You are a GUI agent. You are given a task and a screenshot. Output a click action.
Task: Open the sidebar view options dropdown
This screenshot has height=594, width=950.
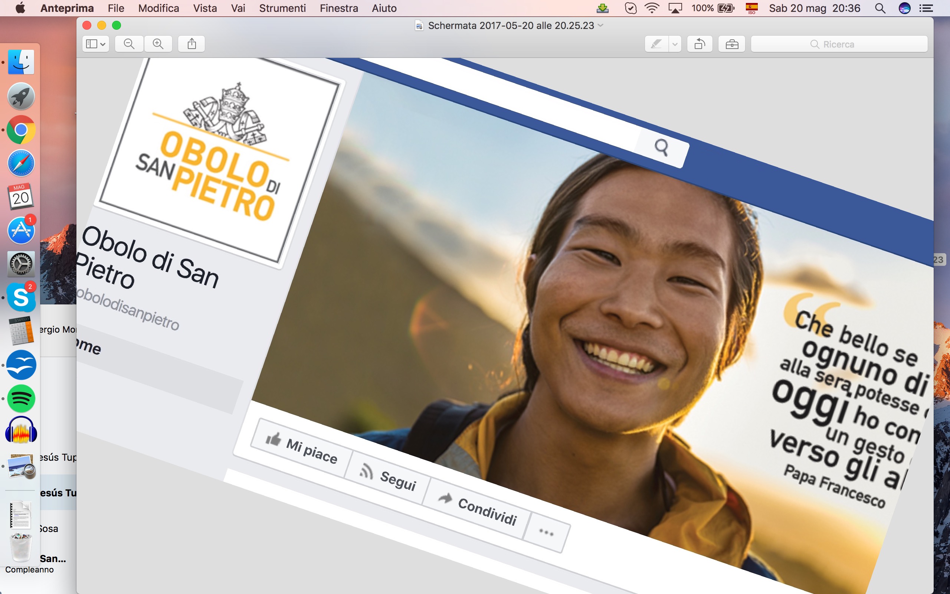coord(96,43)
